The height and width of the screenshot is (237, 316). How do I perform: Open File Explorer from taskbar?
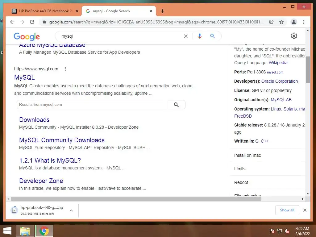(x=25, y=231)
